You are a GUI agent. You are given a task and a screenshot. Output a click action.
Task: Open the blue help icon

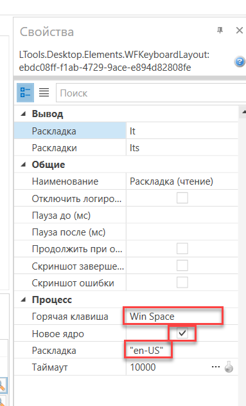(x=240, y=62)
